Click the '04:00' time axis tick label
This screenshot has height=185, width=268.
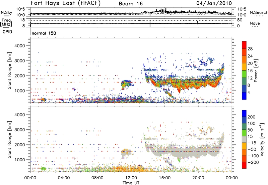tap(64, 178)
